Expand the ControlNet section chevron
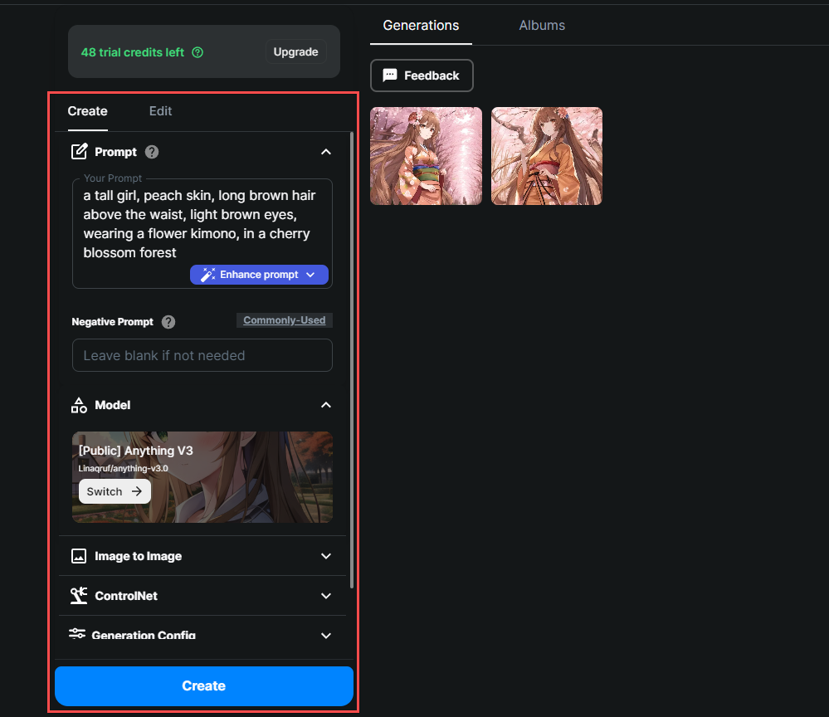 [326, 596]
